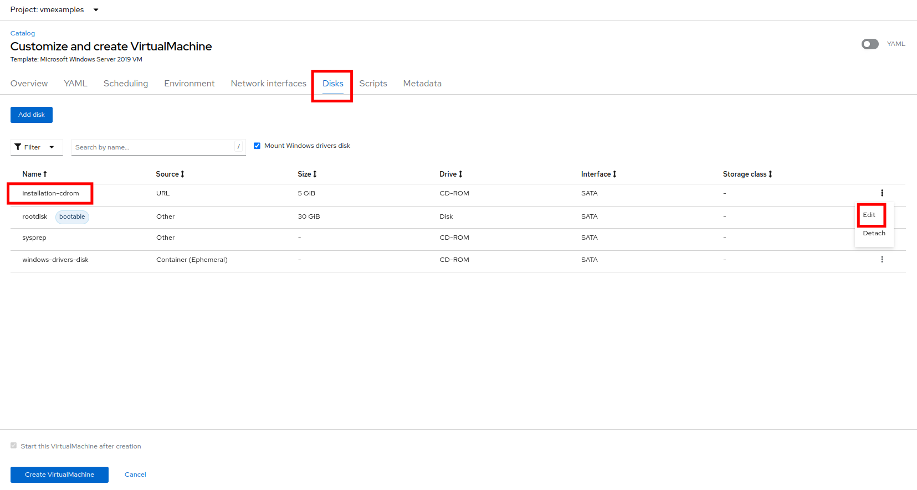Screen dimensions: 917x490
Task: Toggle the YAML switch on
Action: pyautogui.click(x=870, y=44)
